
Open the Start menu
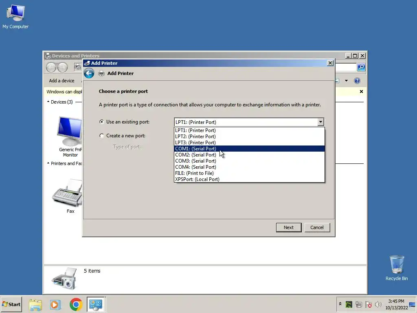[11, 304]
